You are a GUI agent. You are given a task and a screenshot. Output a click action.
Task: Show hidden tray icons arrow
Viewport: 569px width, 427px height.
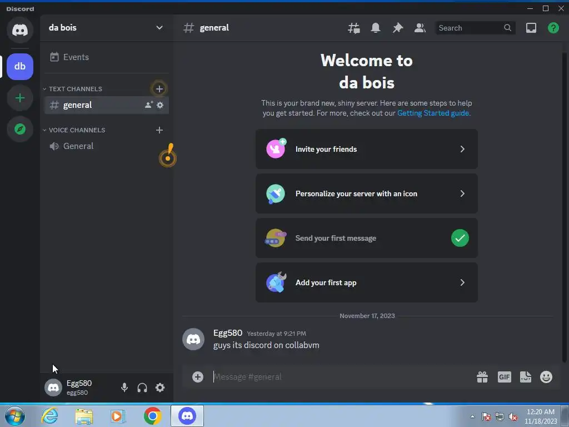[472, 416]
